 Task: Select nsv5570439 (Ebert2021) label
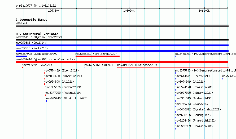tap(61, 70)
